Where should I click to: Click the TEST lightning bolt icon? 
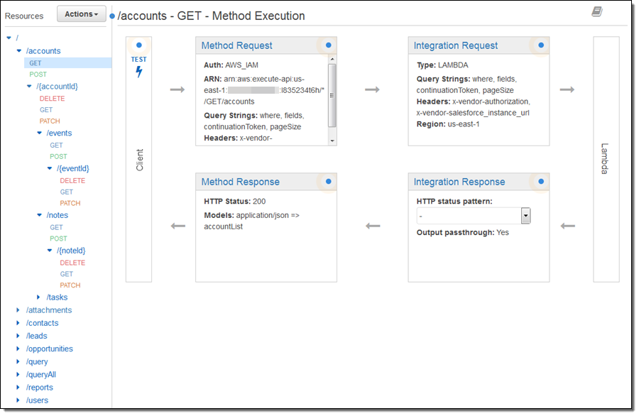click(139, 72)
